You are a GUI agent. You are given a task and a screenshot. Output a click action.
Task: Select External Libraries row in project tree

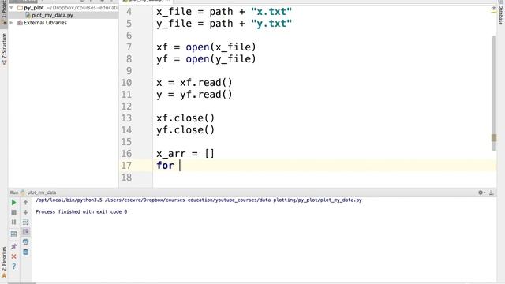[x=63, y=23]
